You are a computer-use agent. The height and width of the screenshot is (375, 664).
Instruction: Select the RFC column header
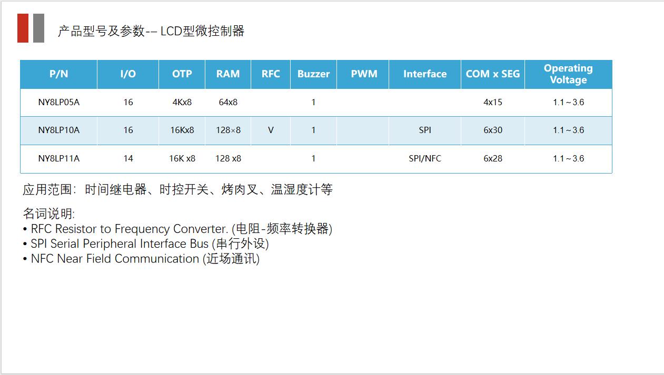(x=271, y=74)
